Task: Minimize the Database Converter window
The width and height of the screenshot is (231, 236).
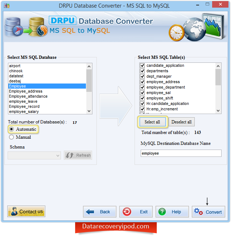Action: [x=198, y=4]
